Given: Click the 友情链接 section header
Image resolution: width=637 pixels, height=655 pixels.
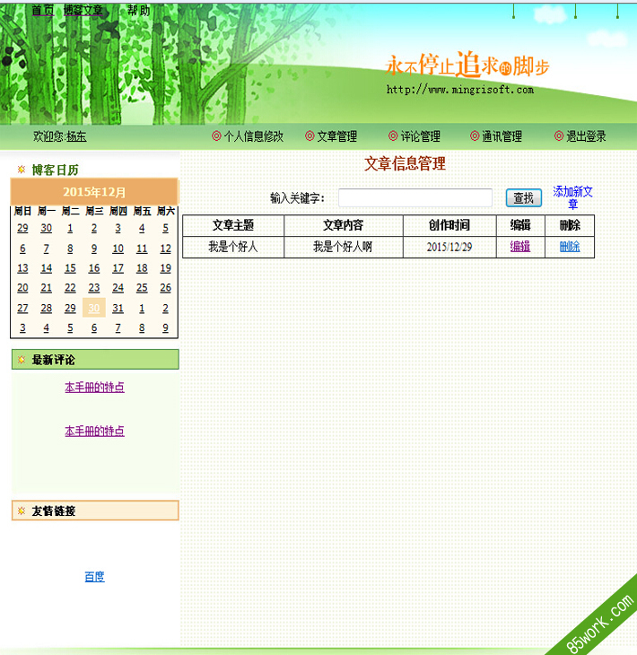Looking at the screenshot, I should (x=95, y=511).
